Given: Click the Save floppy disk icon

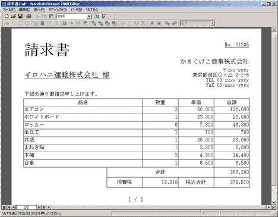Looking at the screenshot, I should (x=20, y=16).
